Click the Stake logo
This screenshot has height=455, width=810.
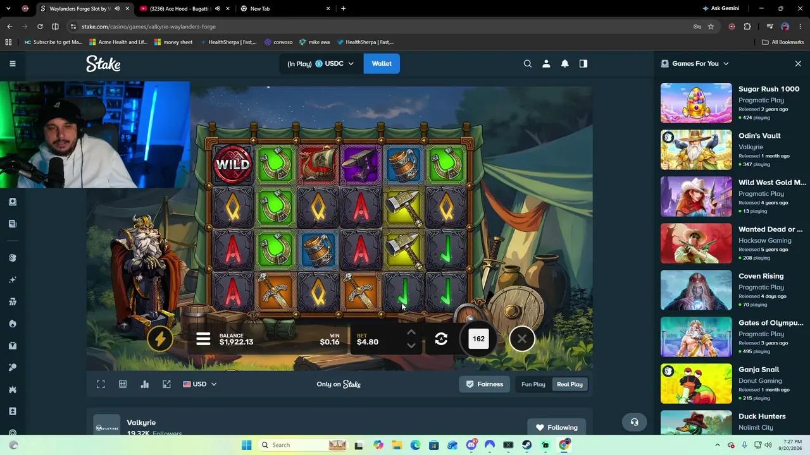tap(103, 64)
